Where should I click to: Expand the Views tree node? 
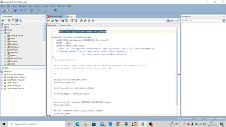tap(5, 38)
